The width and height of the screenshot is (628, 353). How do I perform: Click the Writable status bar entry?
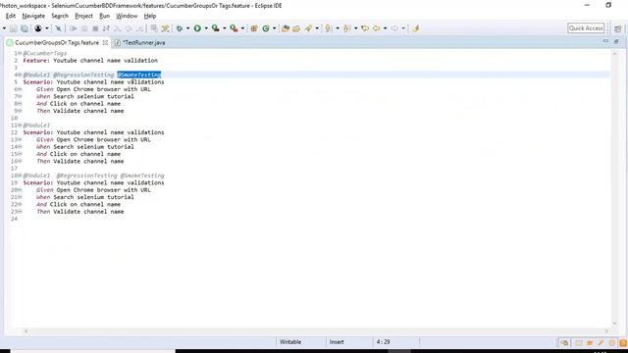(290, 342)
